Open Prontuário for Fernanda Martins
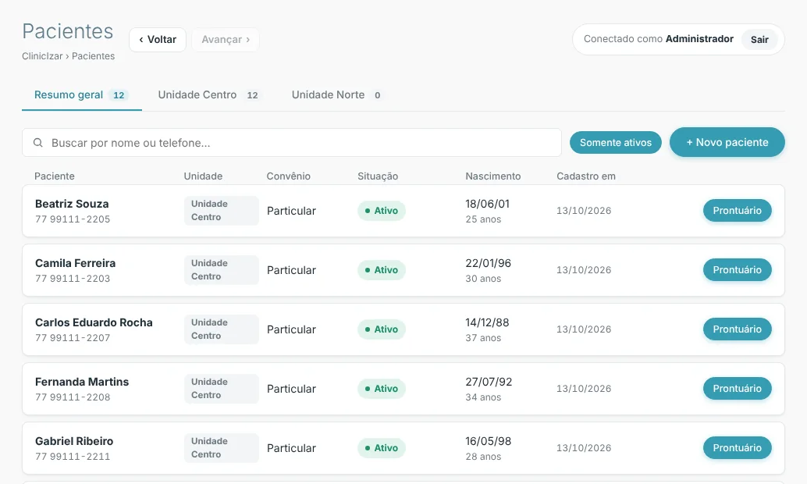807x484 pixels. point(737,388)
